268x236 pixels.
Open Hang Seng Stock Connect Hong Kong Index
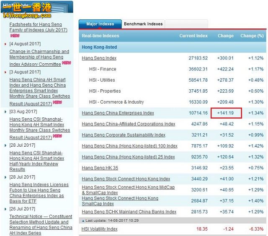(126, 179)
